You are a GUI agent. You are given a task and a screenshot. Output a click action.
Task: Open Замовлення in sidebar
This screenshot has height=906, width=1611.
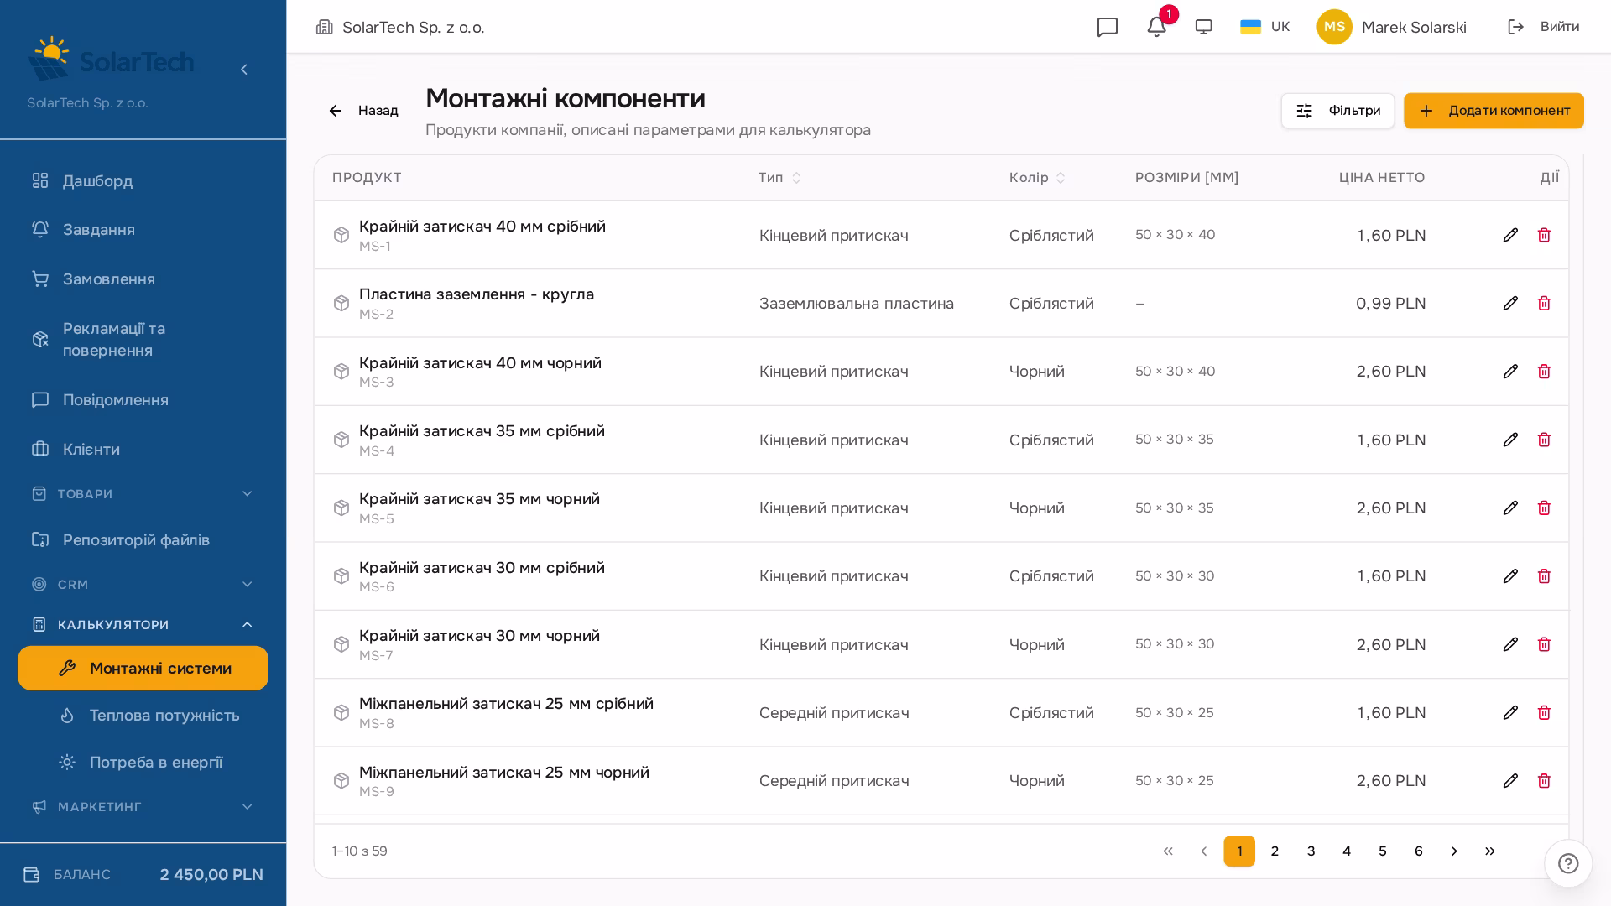143,279
